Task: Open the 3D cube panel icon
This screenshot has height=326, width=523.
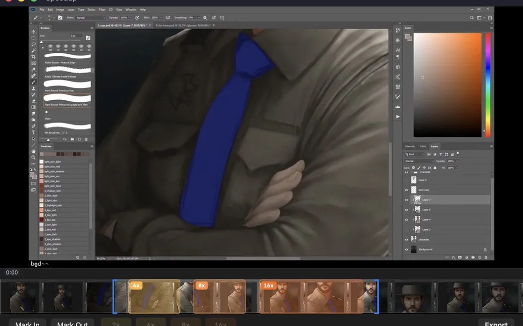Action: click(x=398, y=67)
